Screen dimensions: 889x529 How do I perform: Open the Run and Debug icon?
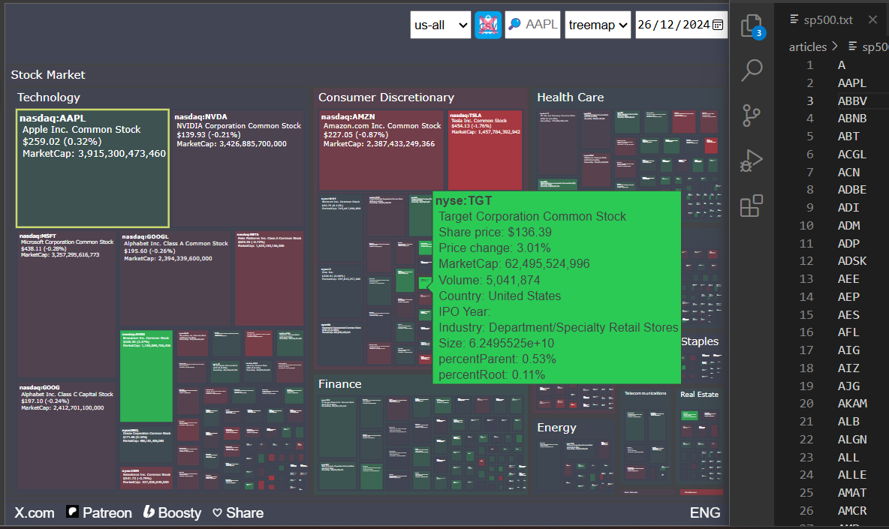coord(752,161)
